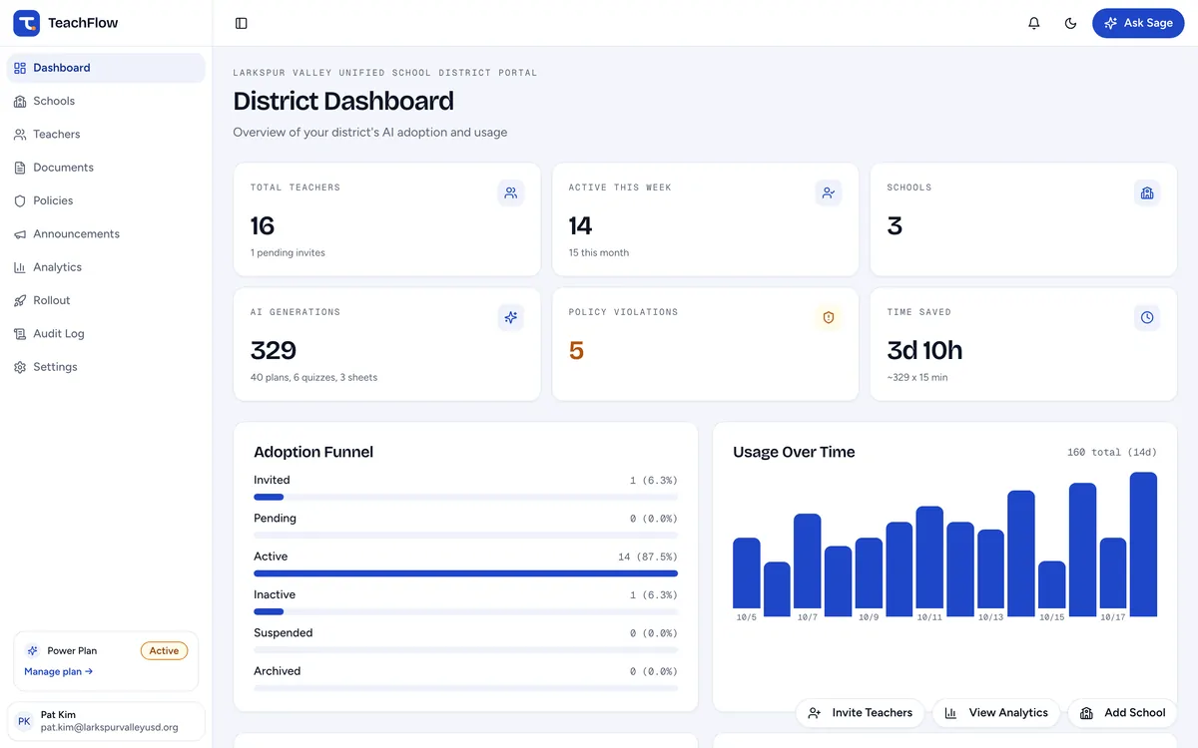Open Dashboard in sidebar

[106, 68]
